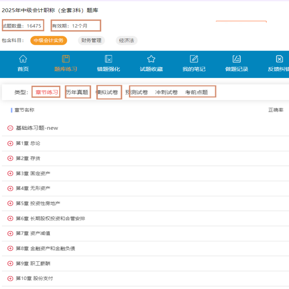Click the 第4章 无形资产 chapter title
This screenshot has width=289, height=289.
(33, 188)
